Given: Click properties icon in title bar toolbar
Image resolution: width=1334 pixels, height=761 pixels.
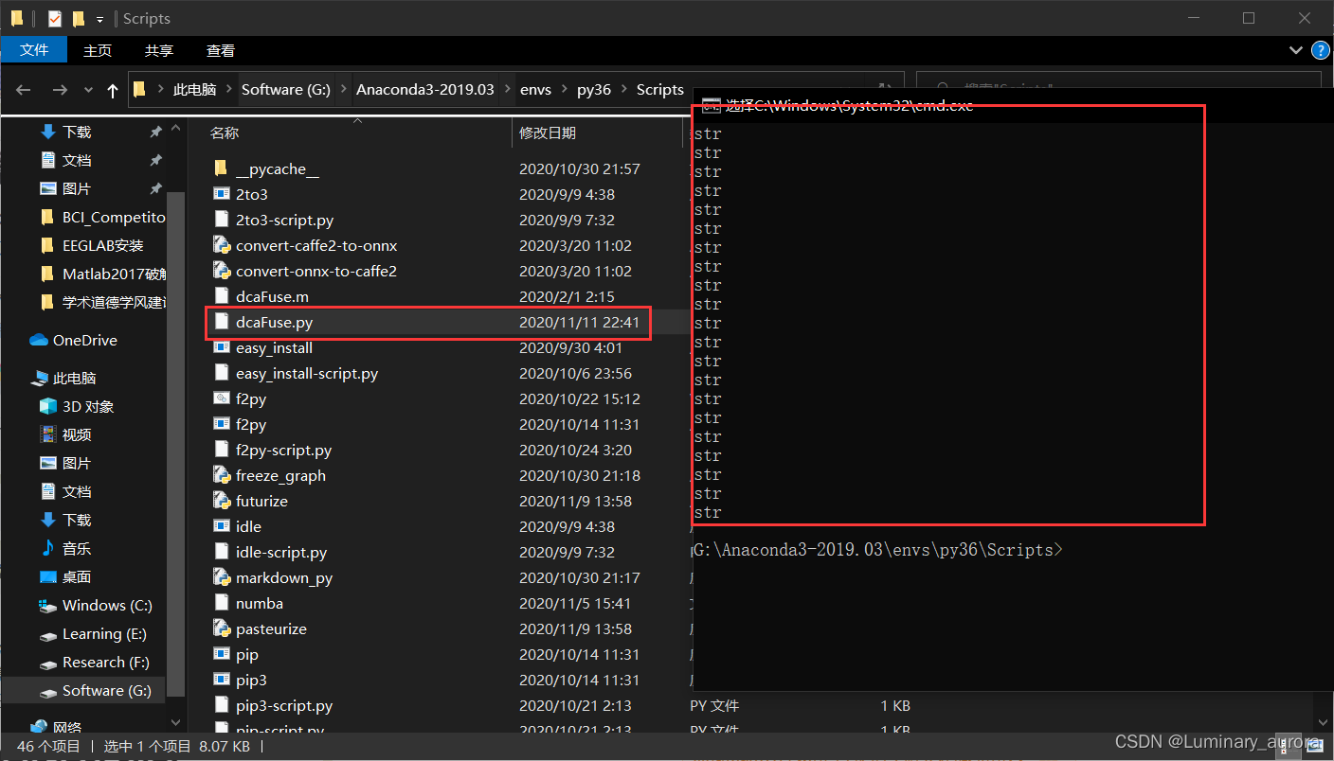Looking at the screenshot, I should point(54,18).
